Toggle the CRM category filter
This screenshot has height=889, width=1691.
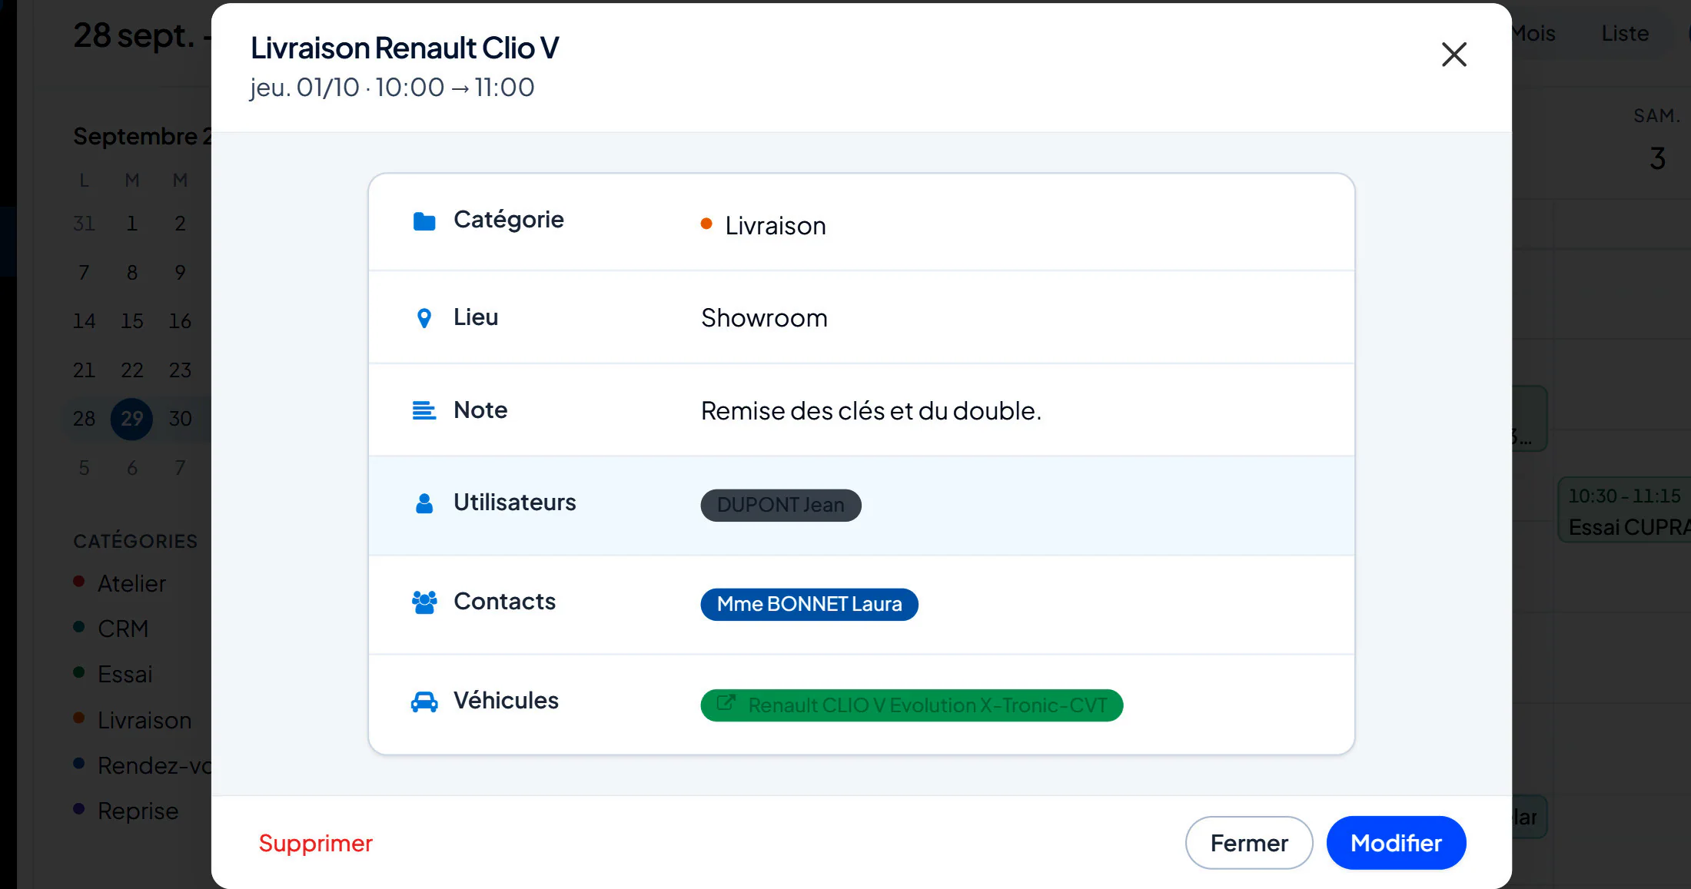(111, 629)
